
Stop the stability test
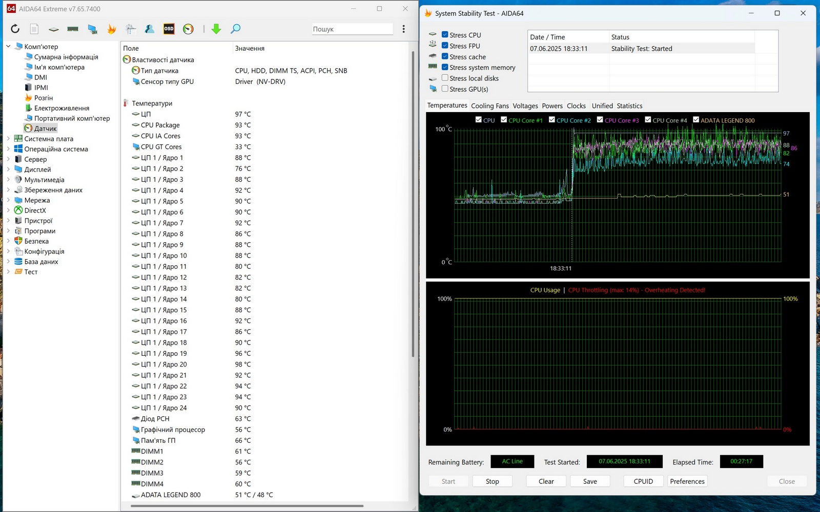[x=493, y=481]
